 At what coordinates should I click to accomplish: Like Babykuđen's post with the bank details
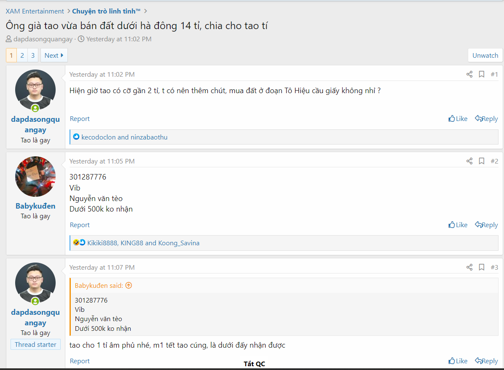coord(458,225)
